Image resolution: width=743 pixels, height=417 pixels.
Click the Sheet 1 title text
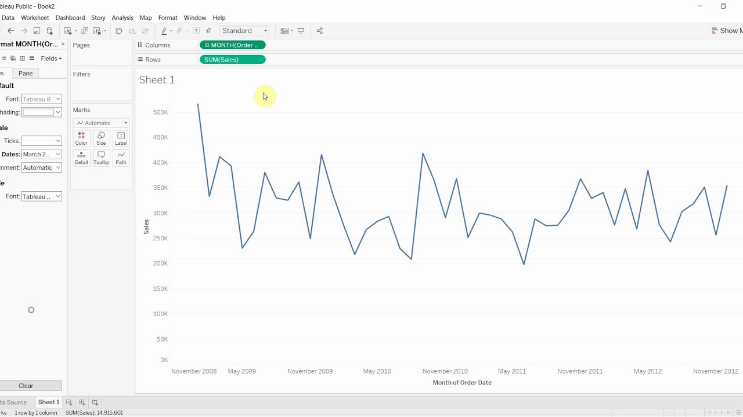click(157, 80)
